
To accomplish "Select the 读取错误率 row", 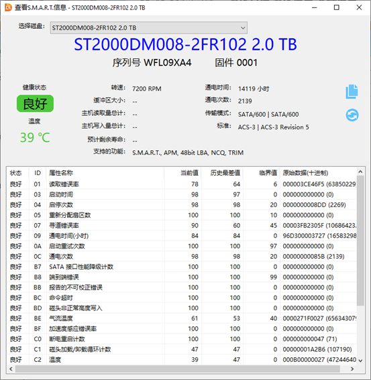I will point(182,184).
